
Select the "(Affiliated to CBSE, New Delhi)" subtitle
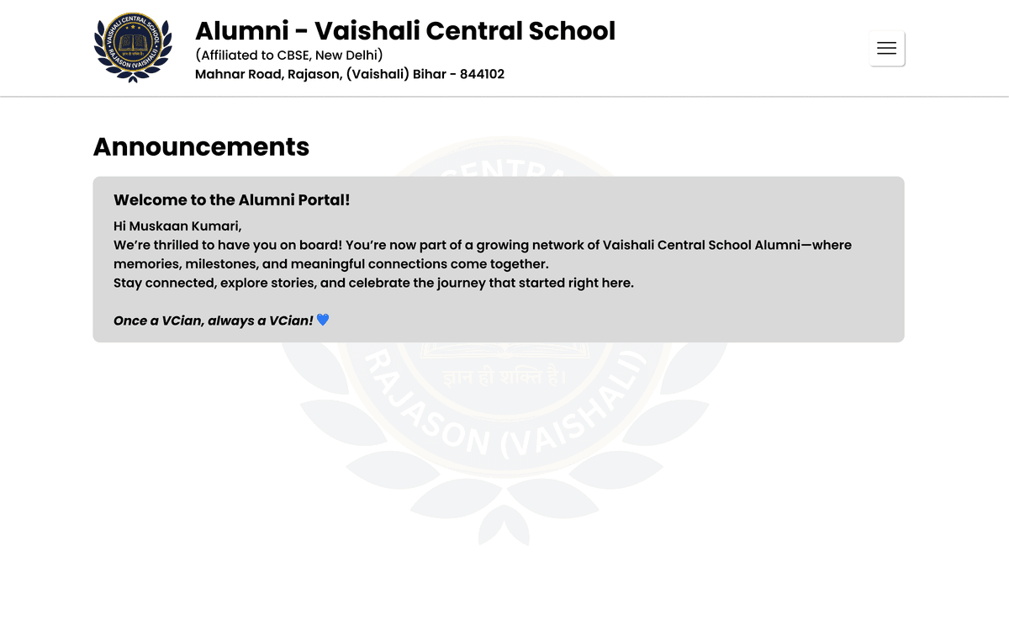click(x=288, y=56)
